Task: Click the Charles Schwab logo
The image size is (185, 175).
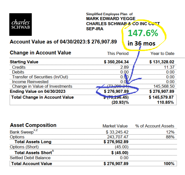Action: pos(21,24)
